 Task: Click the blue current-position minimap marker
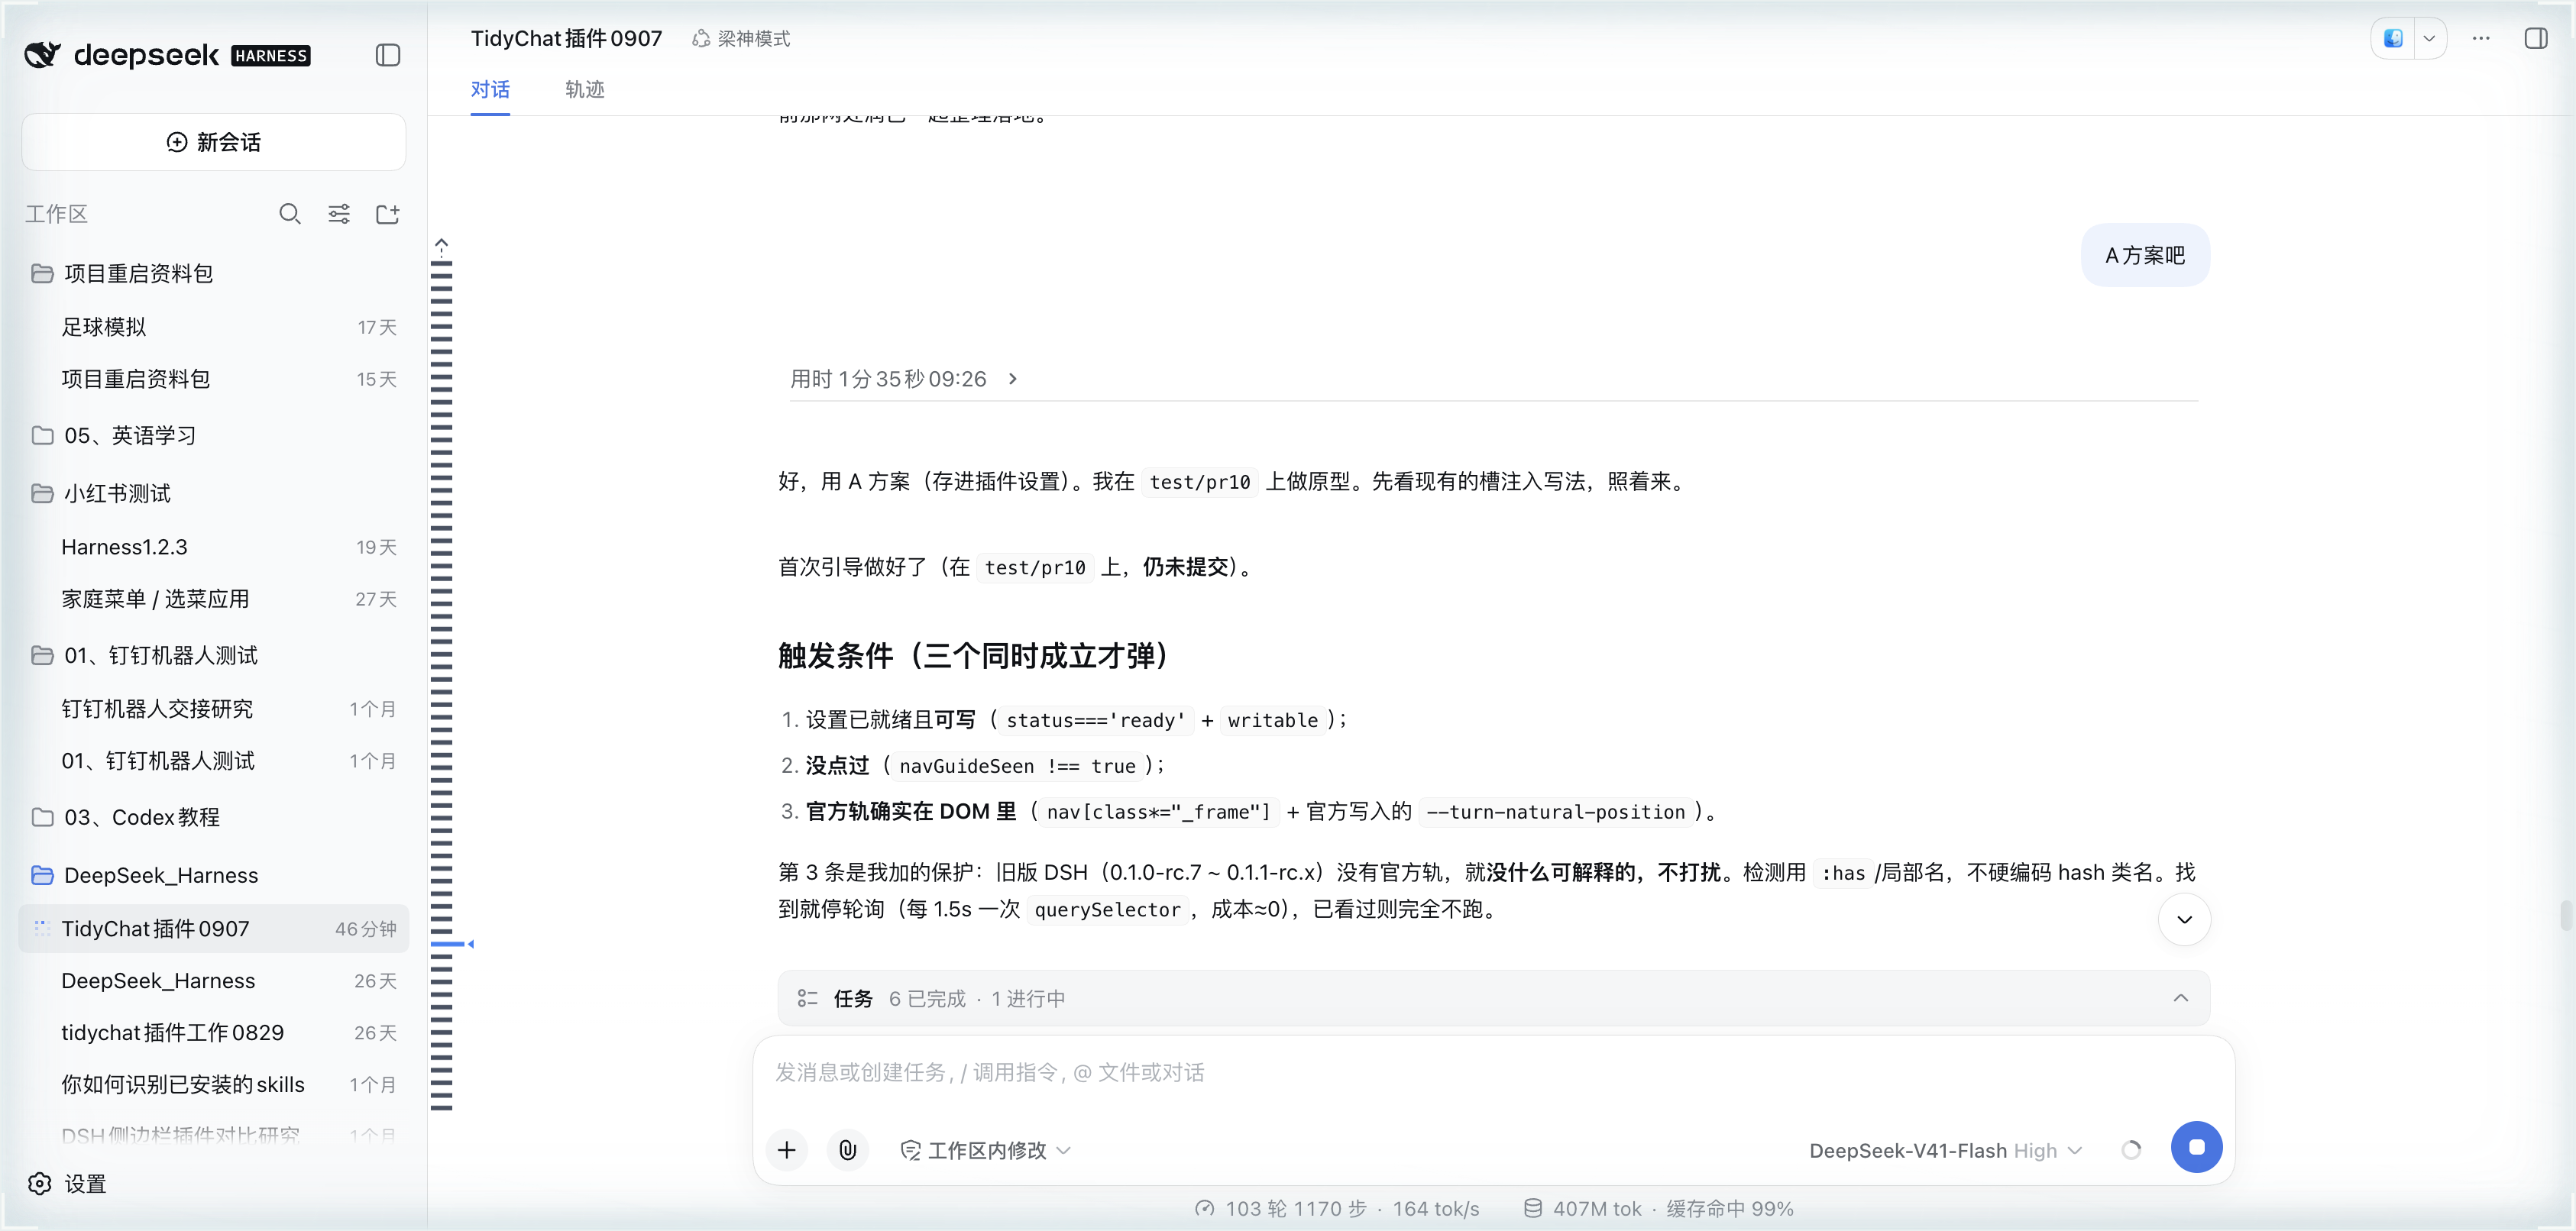(452, 944)
